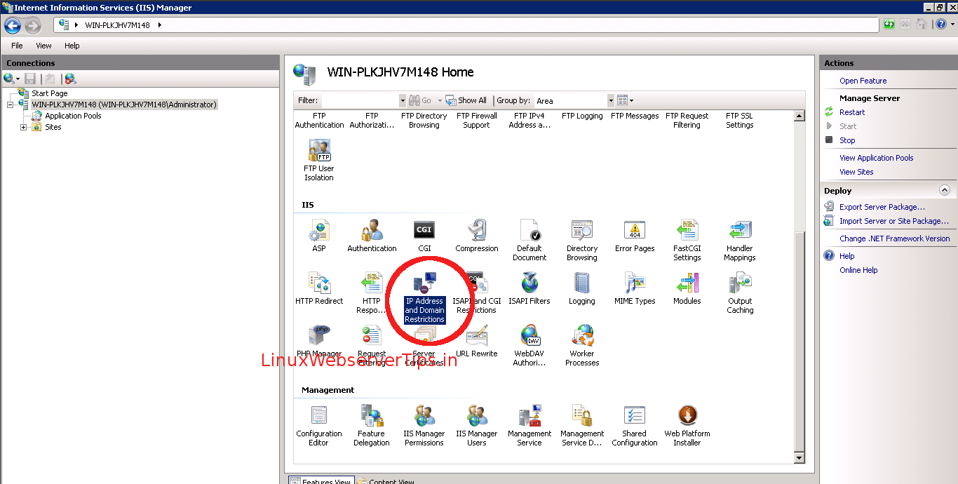Image resolution: width=958 pixels, height=484 pixels.
Task: Select IP Address and Domain Restrictions
Action: click(x=424, y=297)
